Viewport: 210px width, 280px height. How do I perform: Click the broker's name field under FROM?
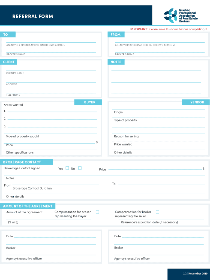pyautogui.click(x=160, y=50)
